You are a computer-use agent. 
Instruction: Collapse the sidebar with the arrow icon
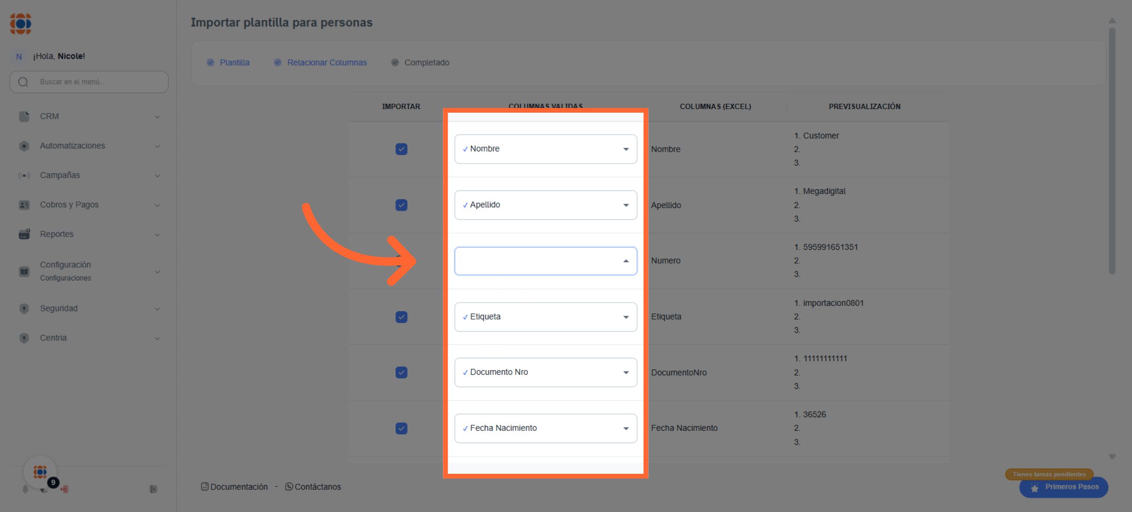click(153, 489)
